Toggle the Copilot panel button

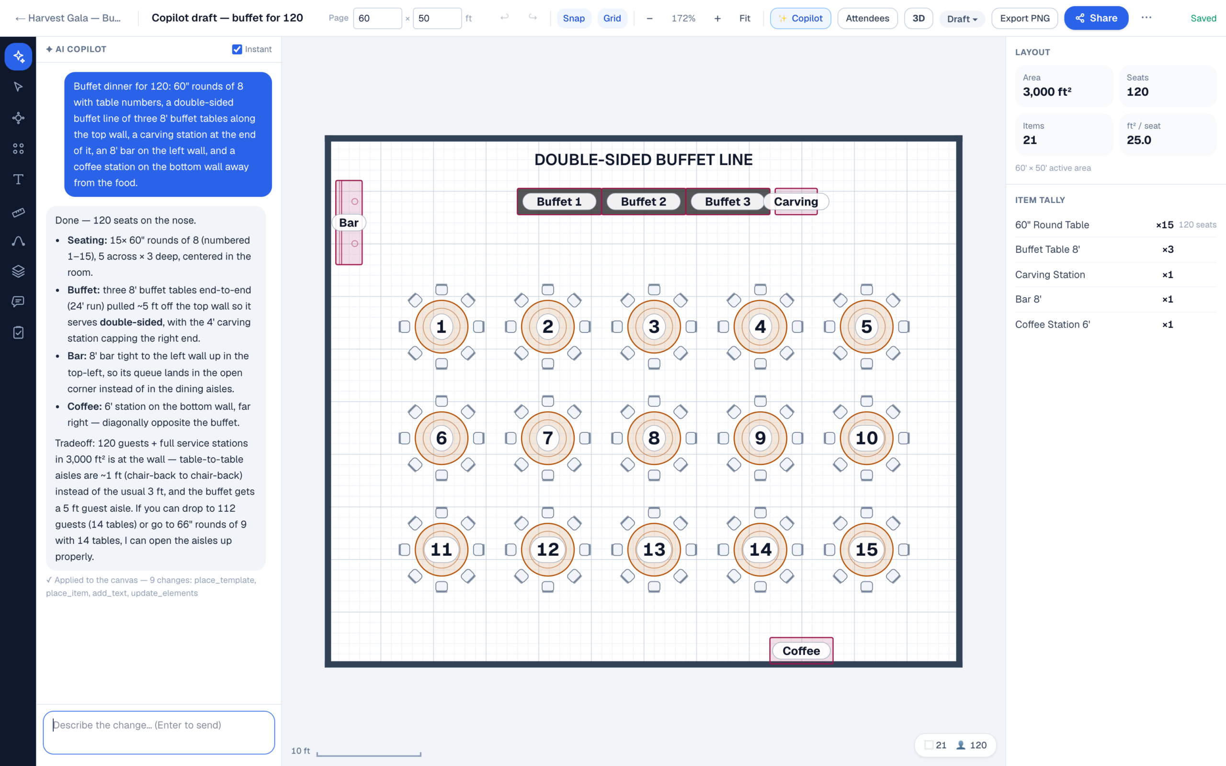tap(800, 18)
